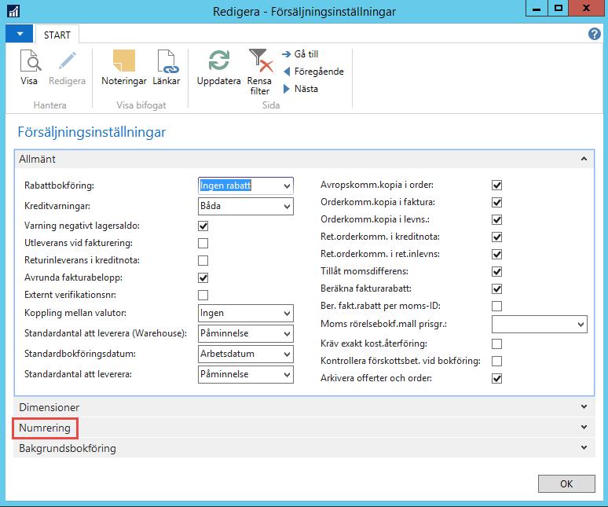Click the OK button
Screen dimensions: 608x507
point(566,483)
